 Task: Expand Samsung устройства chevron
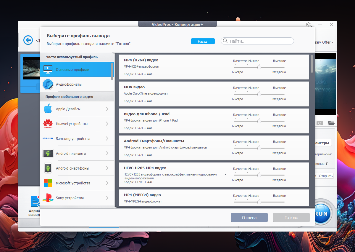(x=107, y=138)
